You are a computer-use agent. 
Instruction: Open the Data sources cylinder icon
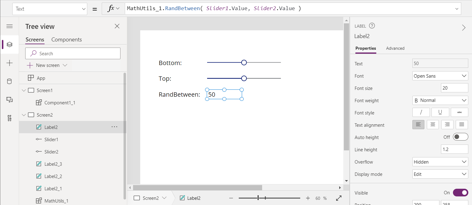tap(10, 81)
